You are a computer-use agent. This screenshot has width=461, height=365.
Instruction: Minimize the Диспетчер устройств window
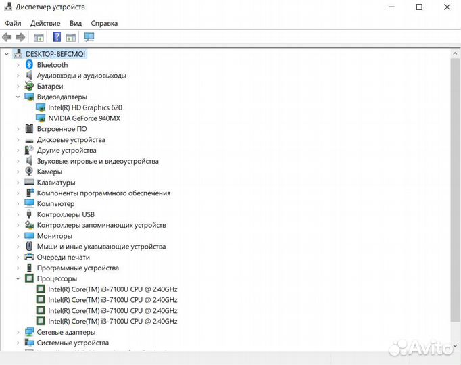pos(391,7)
